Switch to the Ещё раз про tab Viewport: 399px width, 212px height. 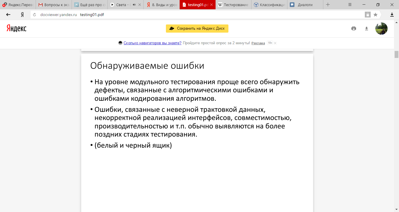pos(90,5)
